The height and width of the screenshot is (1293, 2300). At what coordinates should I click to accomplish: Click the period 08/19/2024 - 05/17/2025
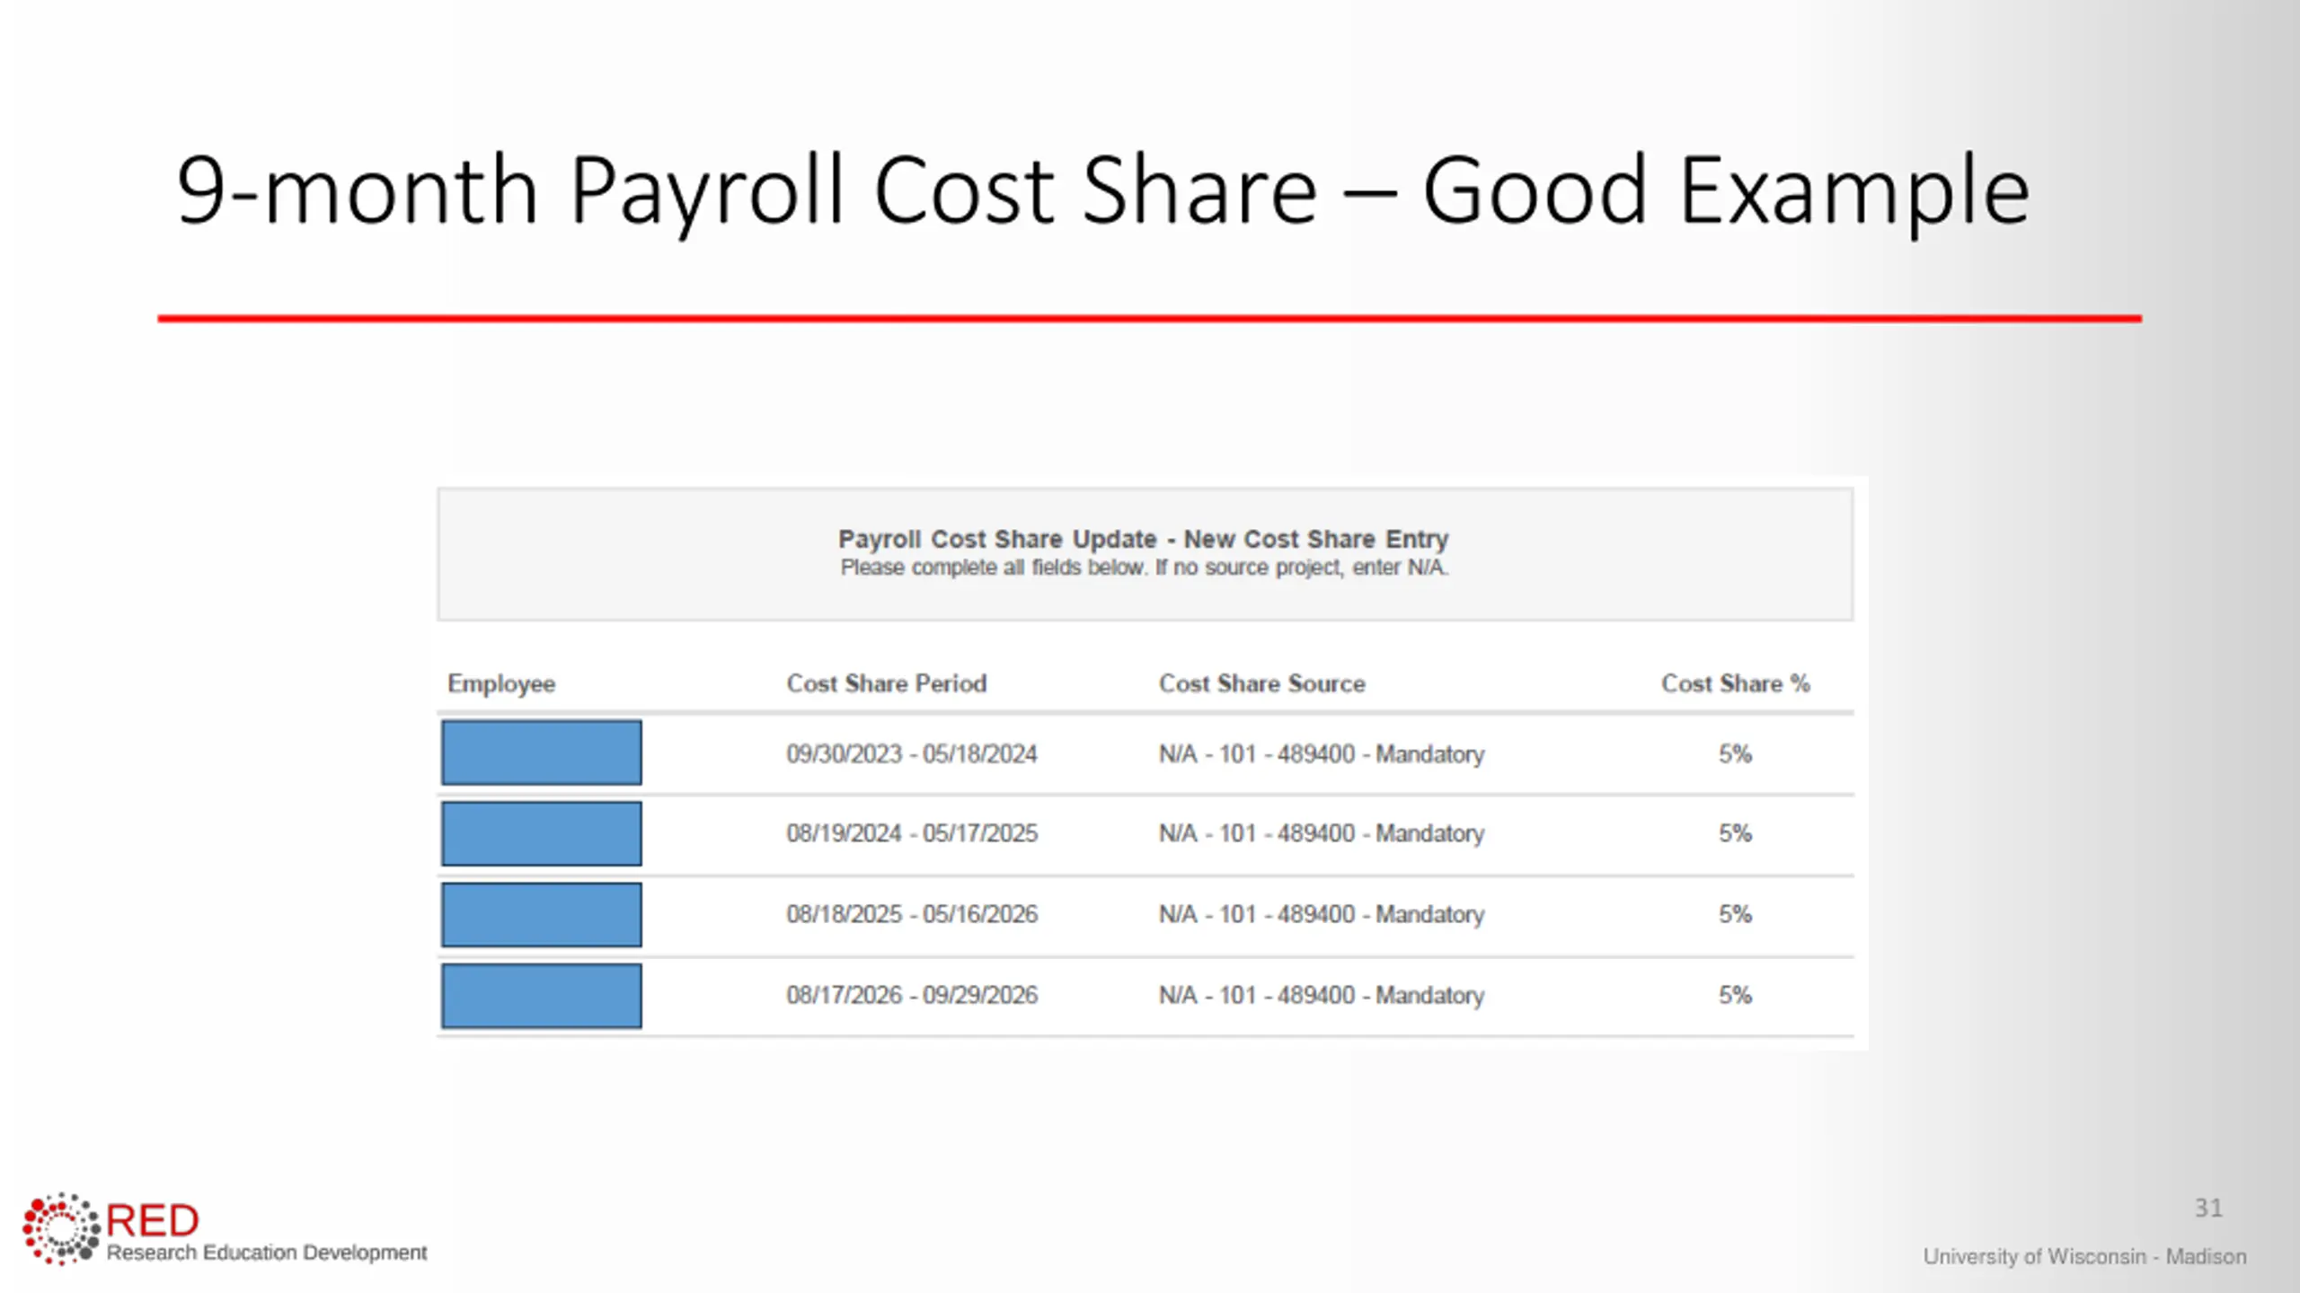911,833
